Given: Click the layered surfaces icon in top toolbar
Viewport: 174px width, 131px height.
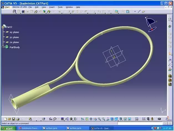Looking at the screenshot, I should click(x=116, y=11).
